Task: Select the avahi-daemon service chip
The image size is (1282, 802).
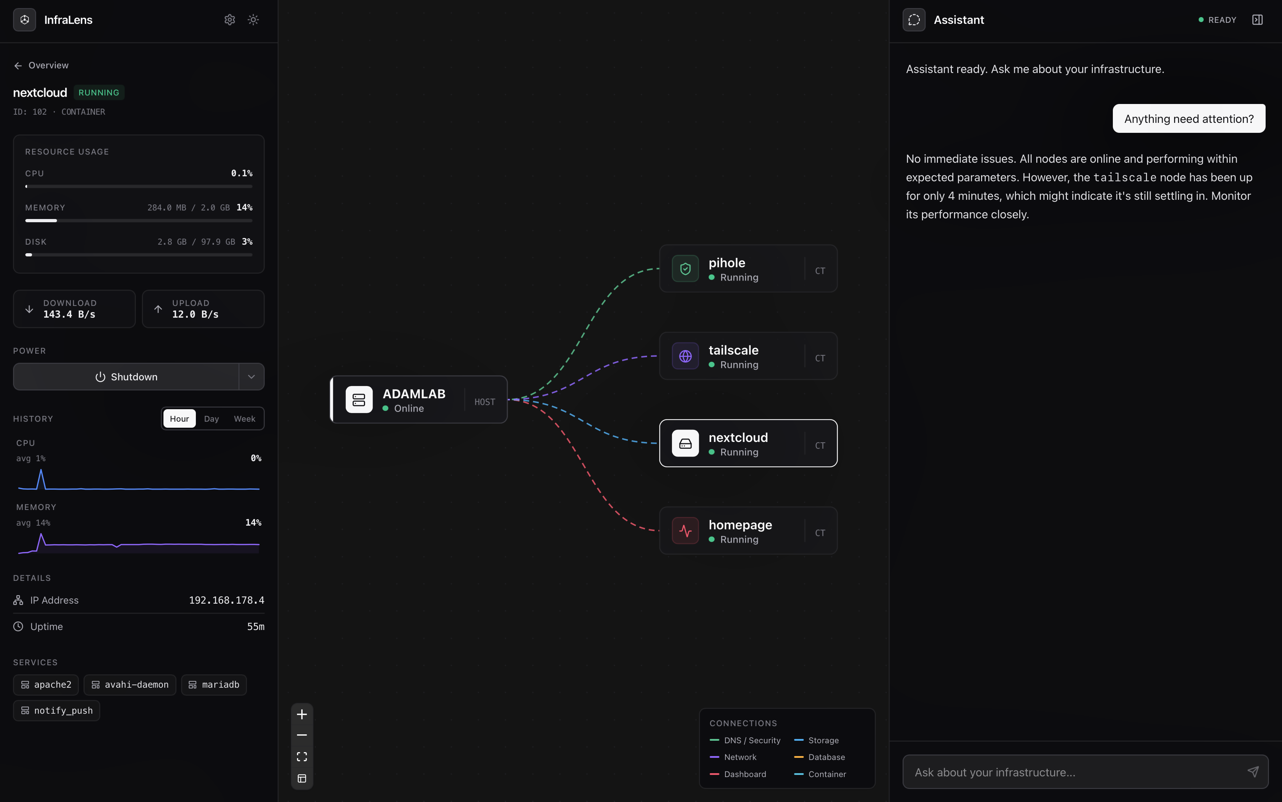Action: tap(130, 685)
